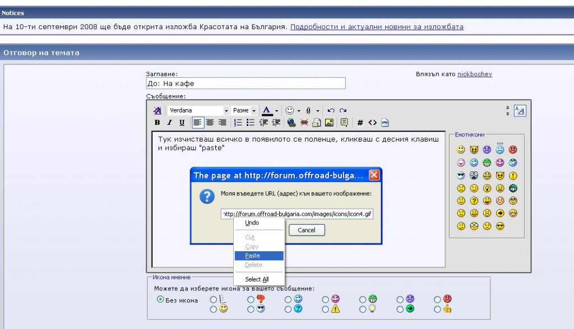
Task: Decrease text indent
Action: click(263, 123)
